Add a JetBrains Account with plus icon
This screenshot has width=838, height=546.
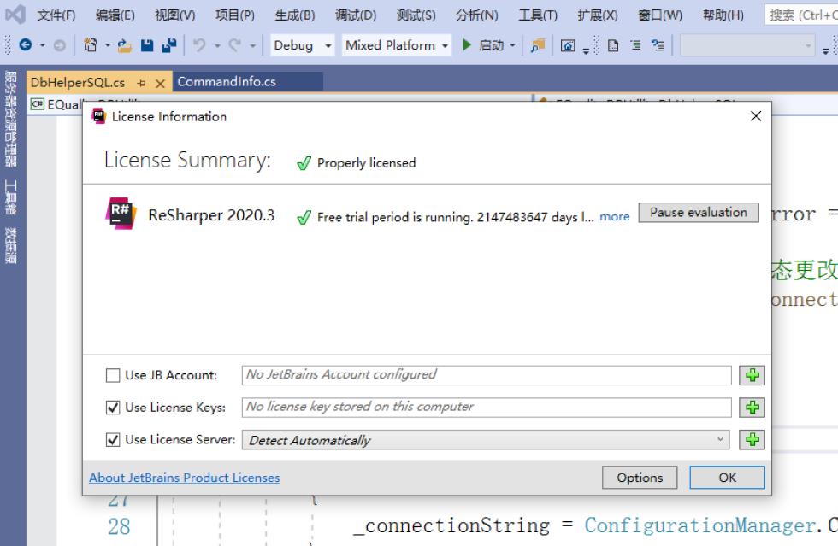(x=752, y=375)
